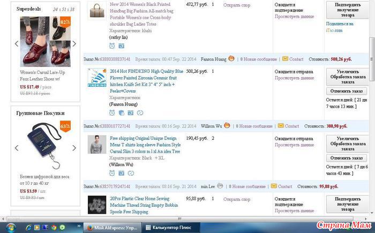Show the next Superdeals item with the right arrow
The height and width of the screenshot is (233, 375).
[74, 44]
